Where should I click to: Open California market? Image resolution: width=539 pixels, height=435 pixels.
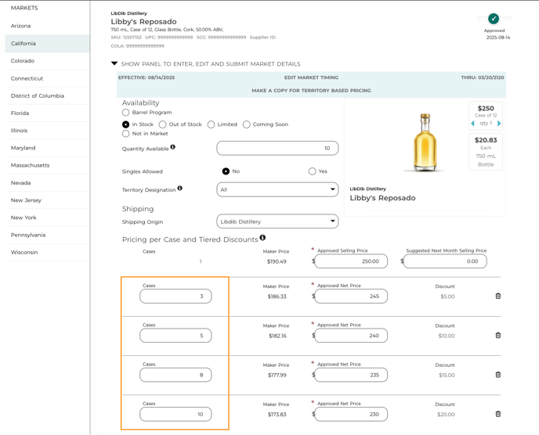tap(48, 43)
